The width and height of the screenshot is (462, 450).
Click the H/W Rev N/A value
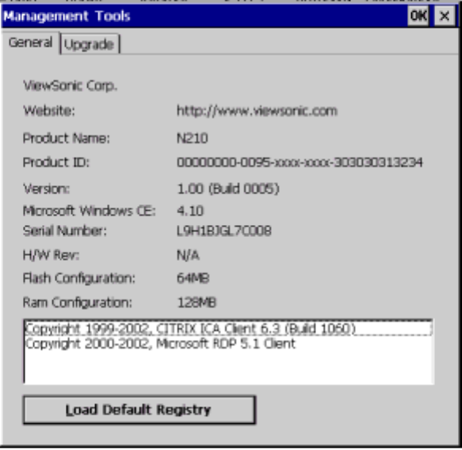188,255
